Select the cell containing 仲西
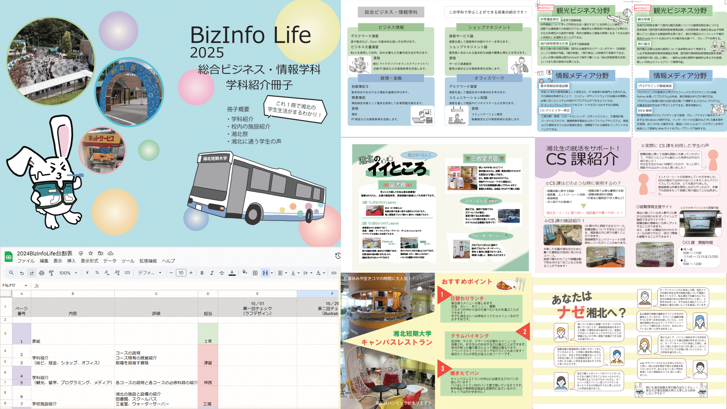This screenshot has width=727, height=409. [208, 376]
